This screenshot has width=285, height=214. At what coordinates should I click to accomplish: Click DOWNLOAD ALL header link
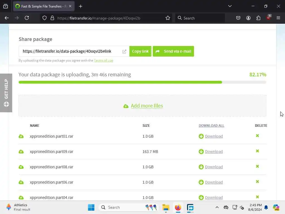point(212,126)
